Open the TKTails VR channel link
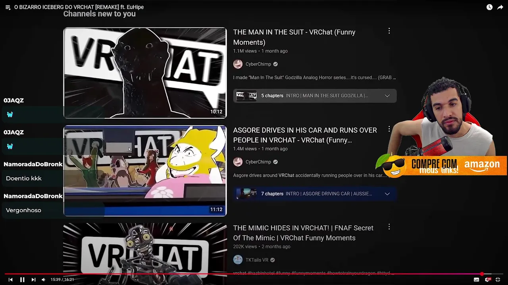Image resolution: width=508 pixels, height=285 pixels. [257, 260]
